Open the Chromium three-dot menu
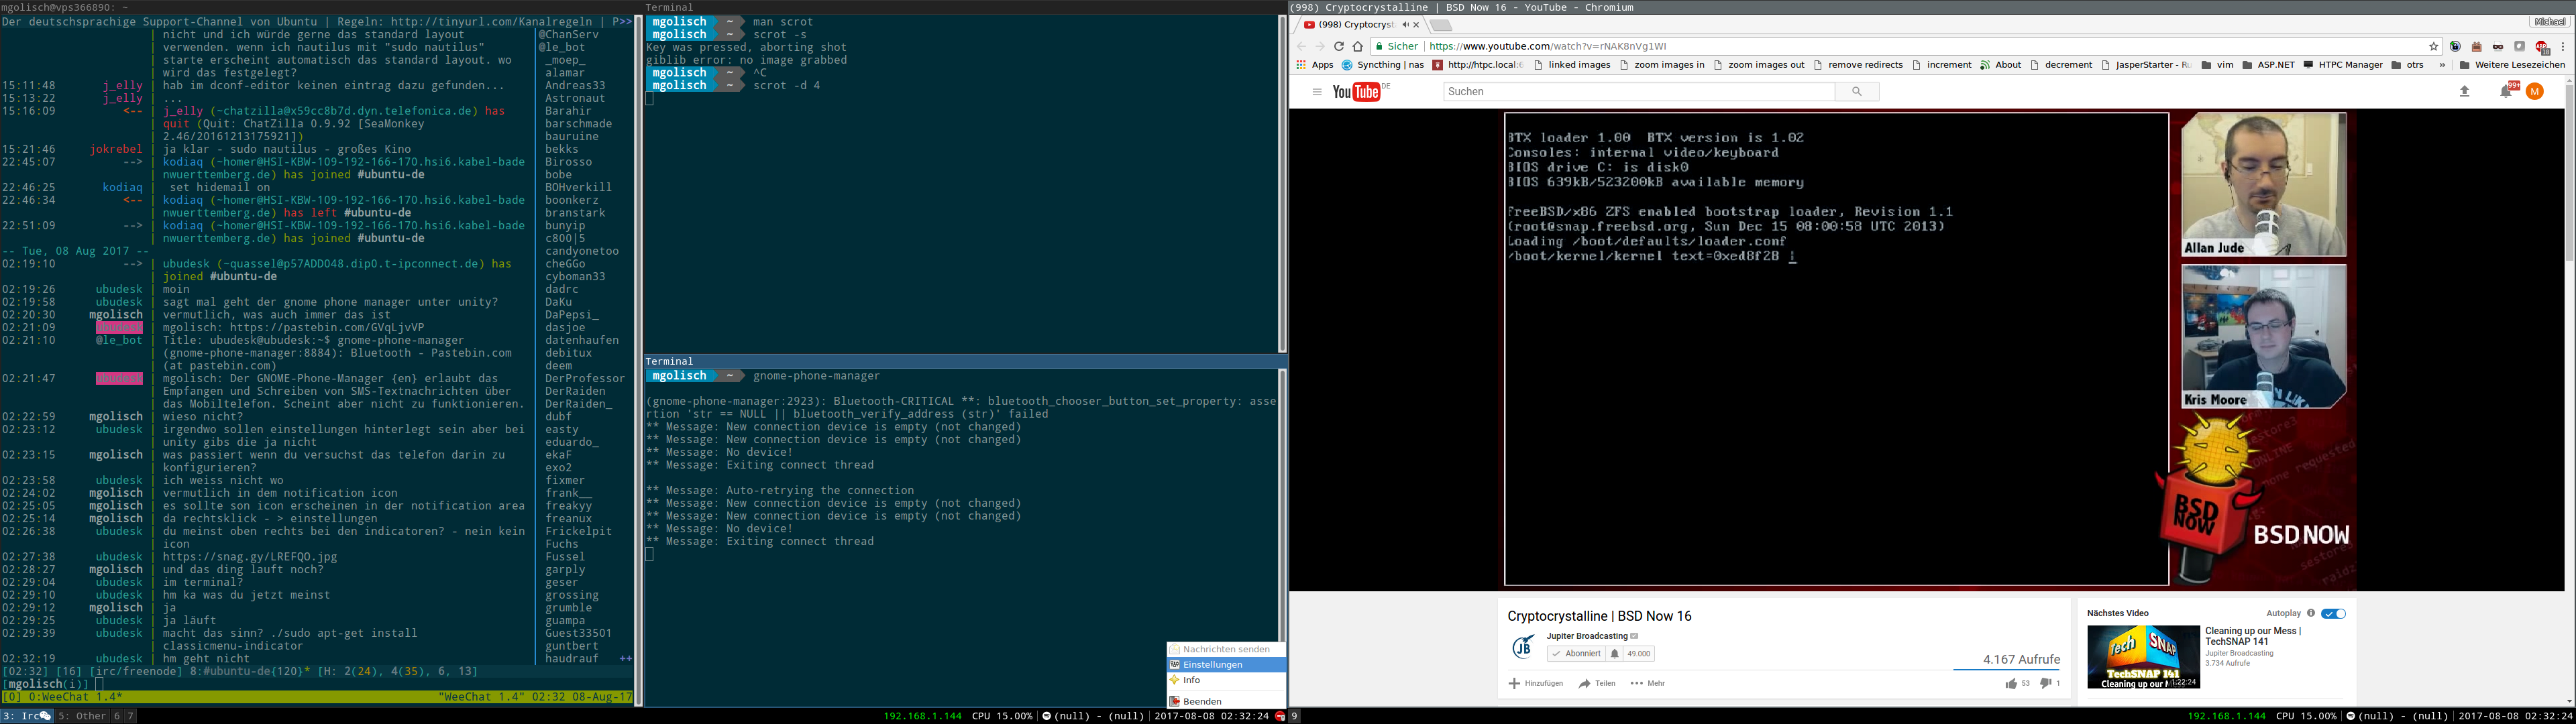The width and height of the screenshot is (2576, 724). pos(2563,46)
